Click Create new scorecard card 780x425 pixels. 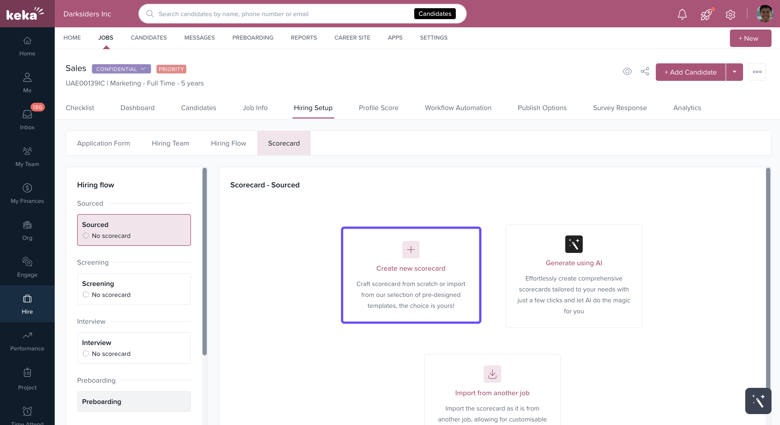point(411,275)
